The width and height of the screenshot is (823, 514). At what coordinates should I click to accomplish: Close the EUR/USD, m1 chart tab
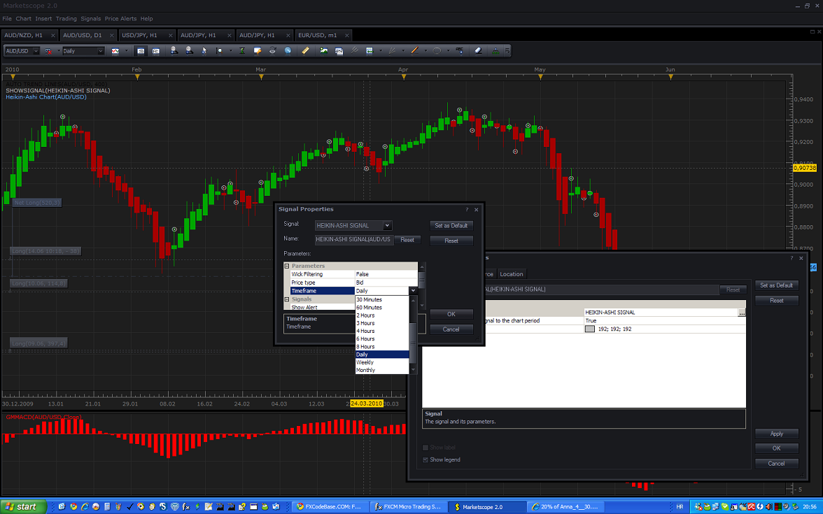pos(347,35)
